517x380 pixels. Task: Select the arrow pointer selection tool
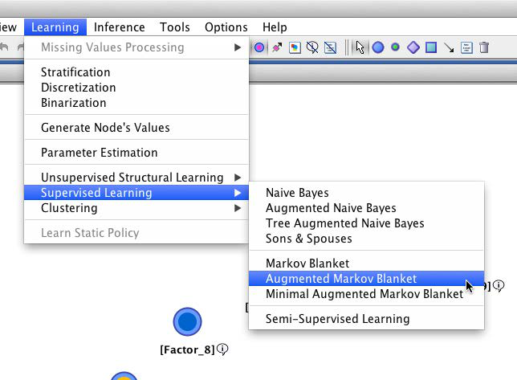[360, 47]
